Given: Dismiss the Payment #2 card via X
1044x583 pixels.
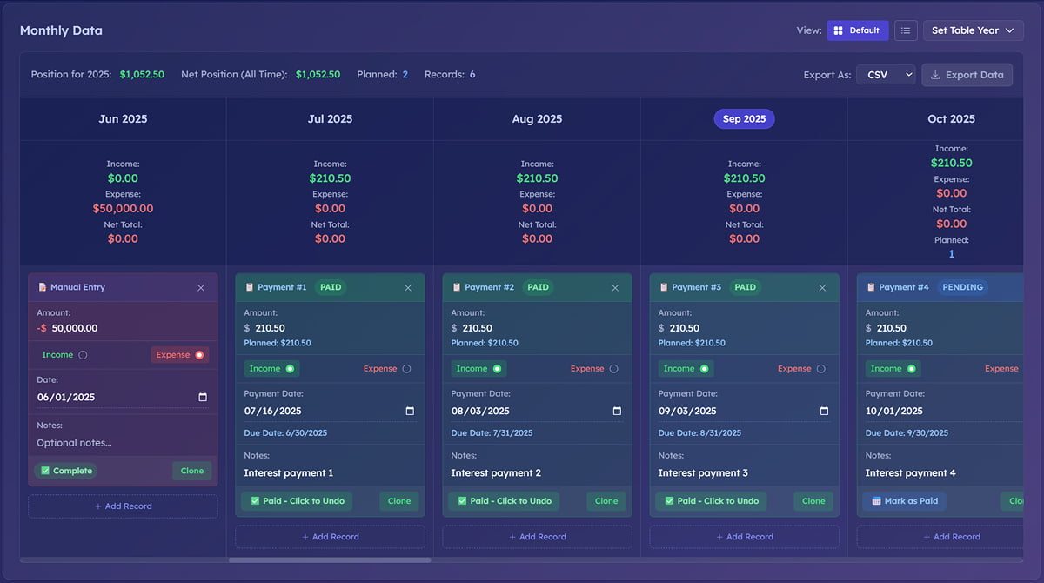Looking at the screenshot, I should [615, 288].
